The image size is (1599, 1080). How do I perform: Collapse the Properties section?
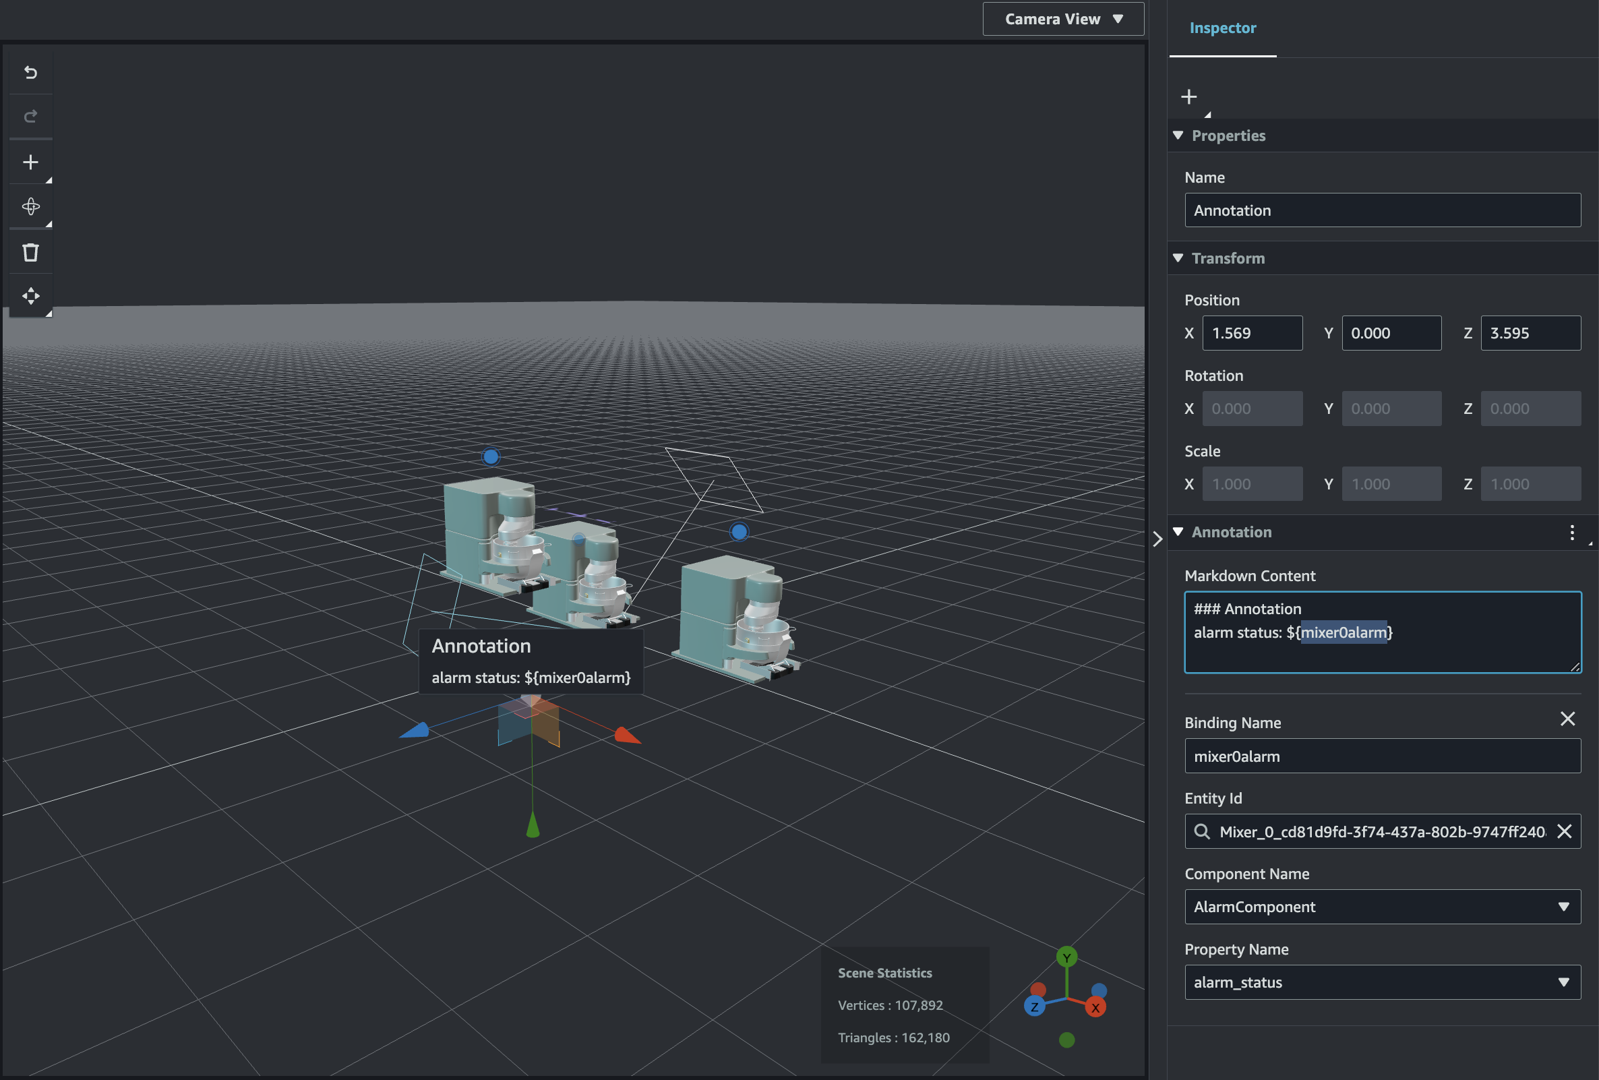1177,135
